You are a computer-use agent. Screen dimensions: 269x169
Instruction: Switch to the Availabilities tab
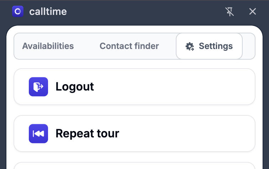pyautogui.click(x=48, y=46)
